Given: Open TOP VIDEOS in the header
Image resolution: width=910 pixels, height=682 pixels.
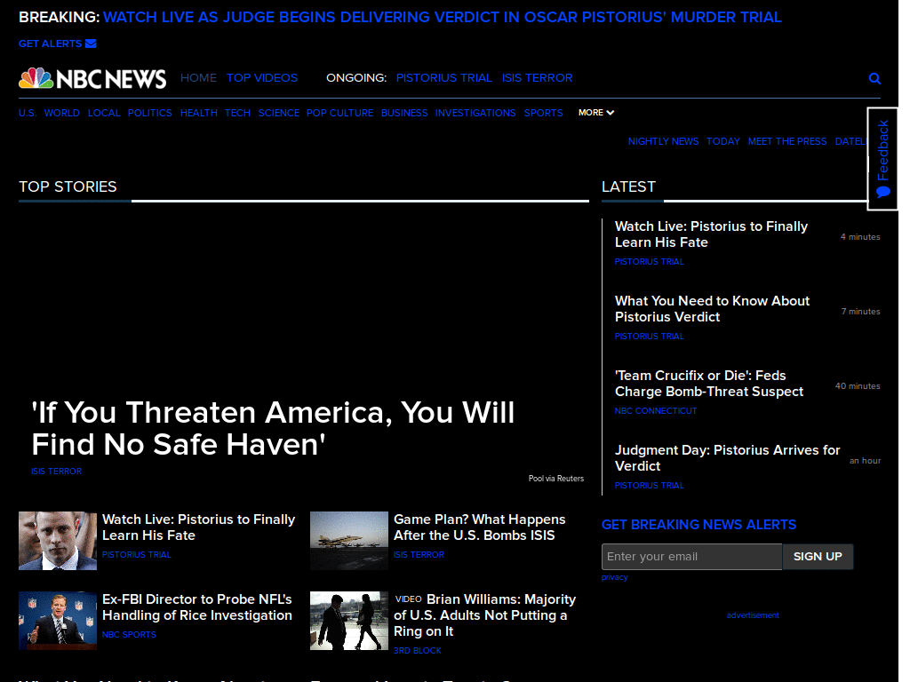Looking at the screenshot, I should (262, 78).
